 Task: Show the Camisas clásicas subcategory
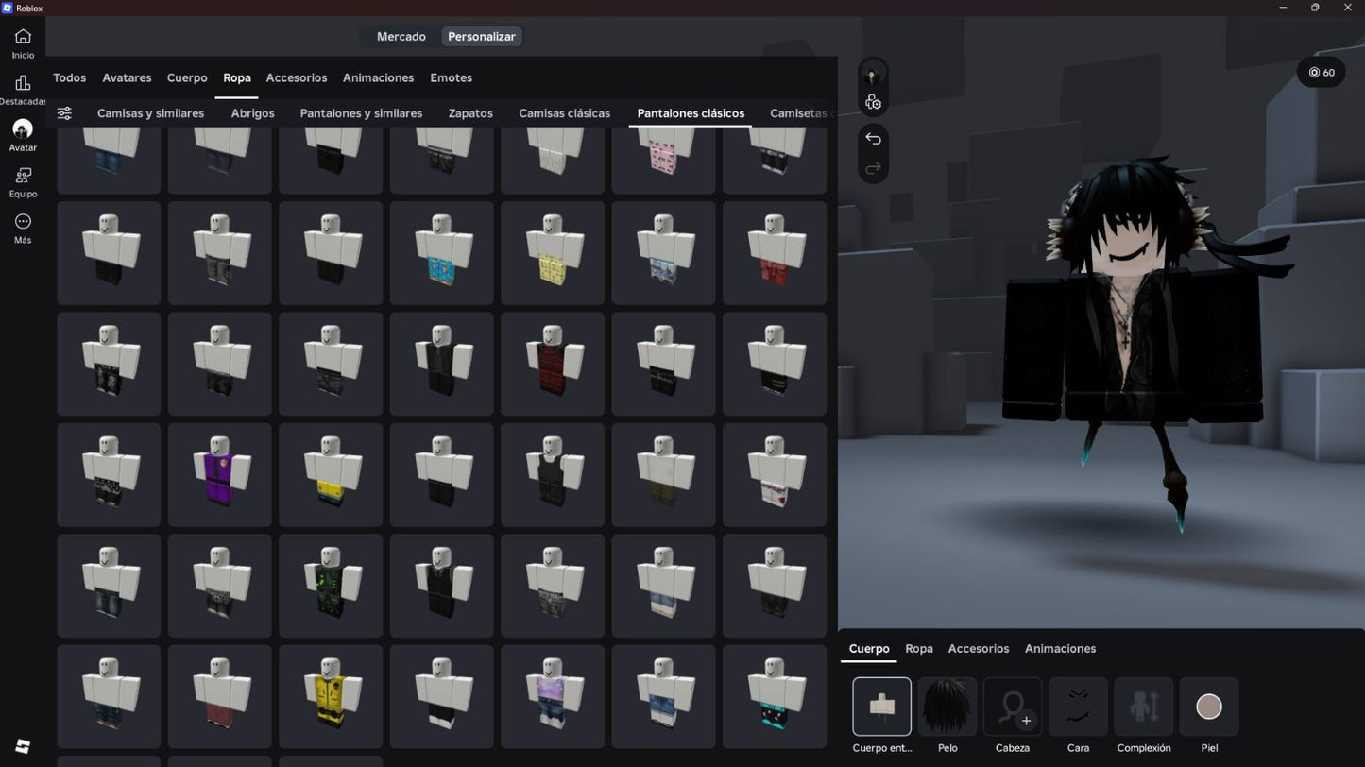(565, 113)
